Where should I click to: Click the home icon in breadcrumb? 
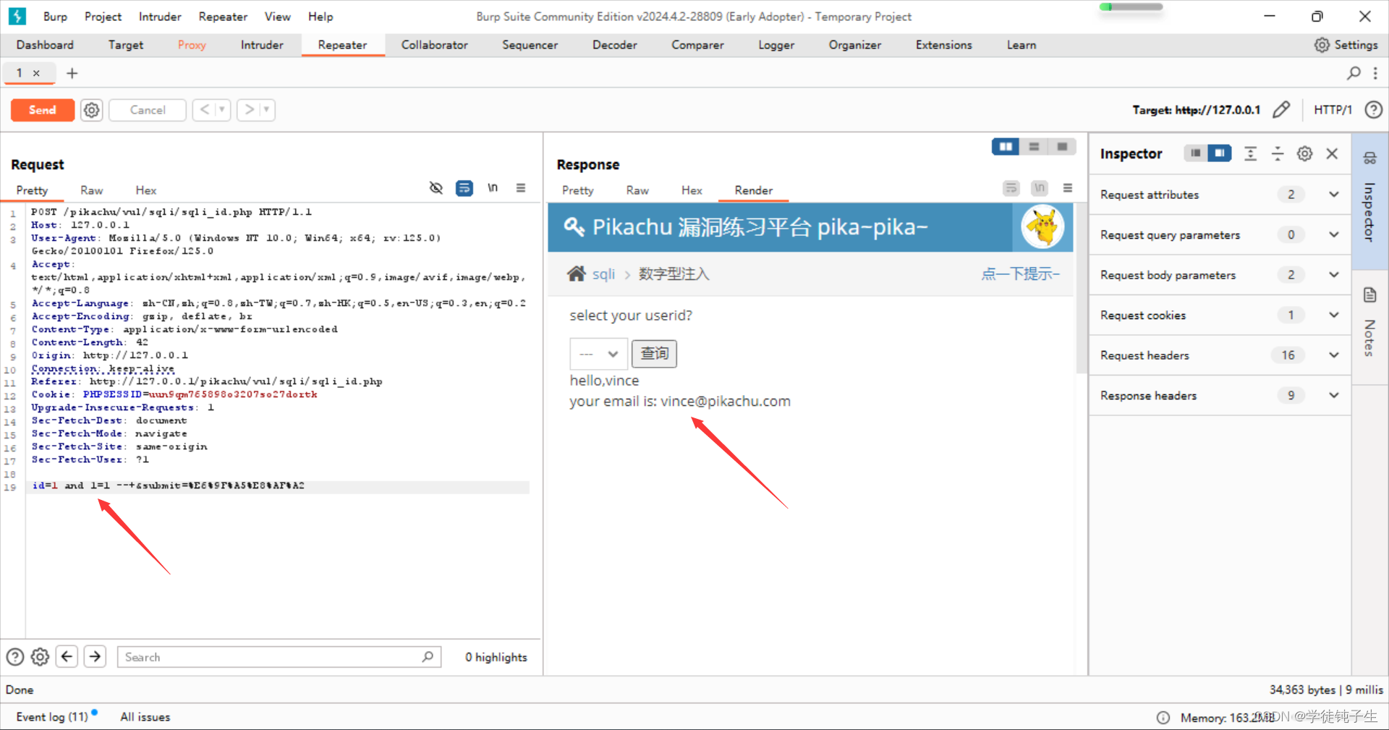[x=577, y=274]
